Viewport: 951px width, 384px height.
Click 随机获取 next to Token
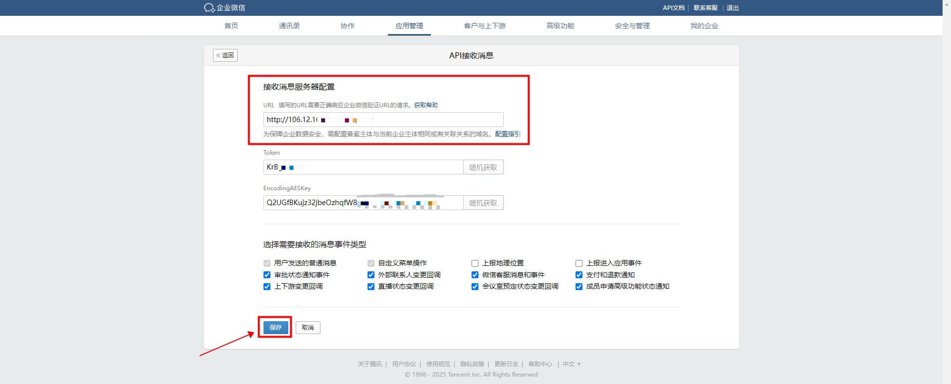[483, 167]
